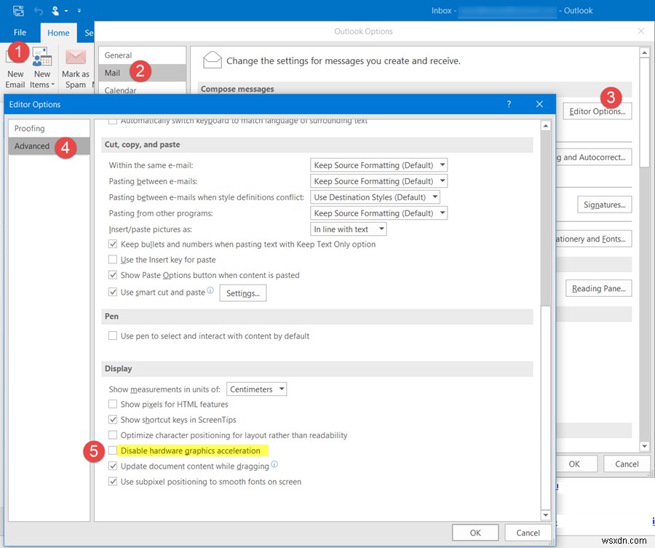Screen dimensions: 655x548
Task: Uncheck Show shortcut keys in ScreenTips
Action: (x=113, y=419)
